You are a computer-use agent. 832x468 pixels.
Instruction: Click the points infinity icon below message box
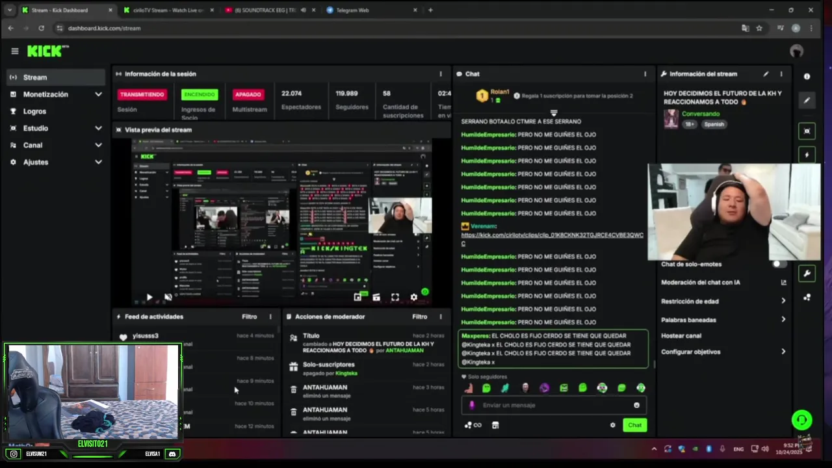tap(473, 425)
